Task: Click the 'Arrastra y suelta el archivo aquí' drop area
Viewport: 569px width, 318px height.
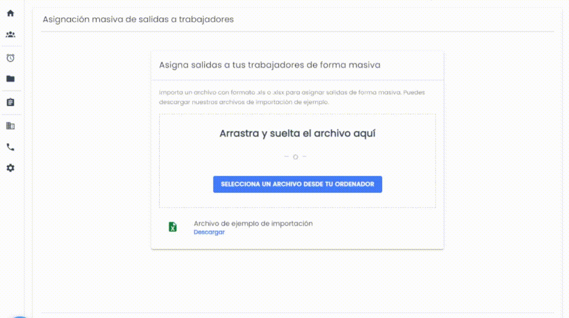Action: [x=297, y=161]
